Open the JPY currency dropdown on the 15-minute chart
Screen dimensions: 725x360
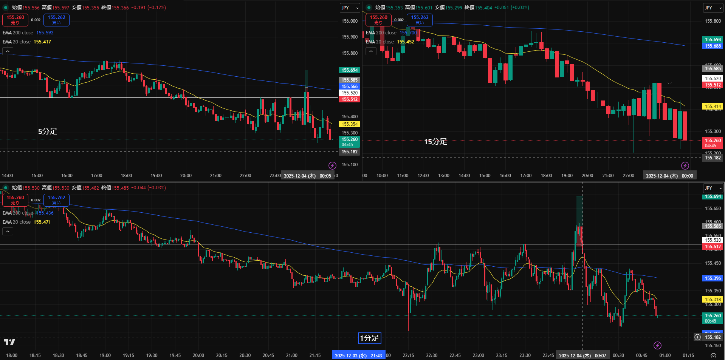[x=713, y=8]
